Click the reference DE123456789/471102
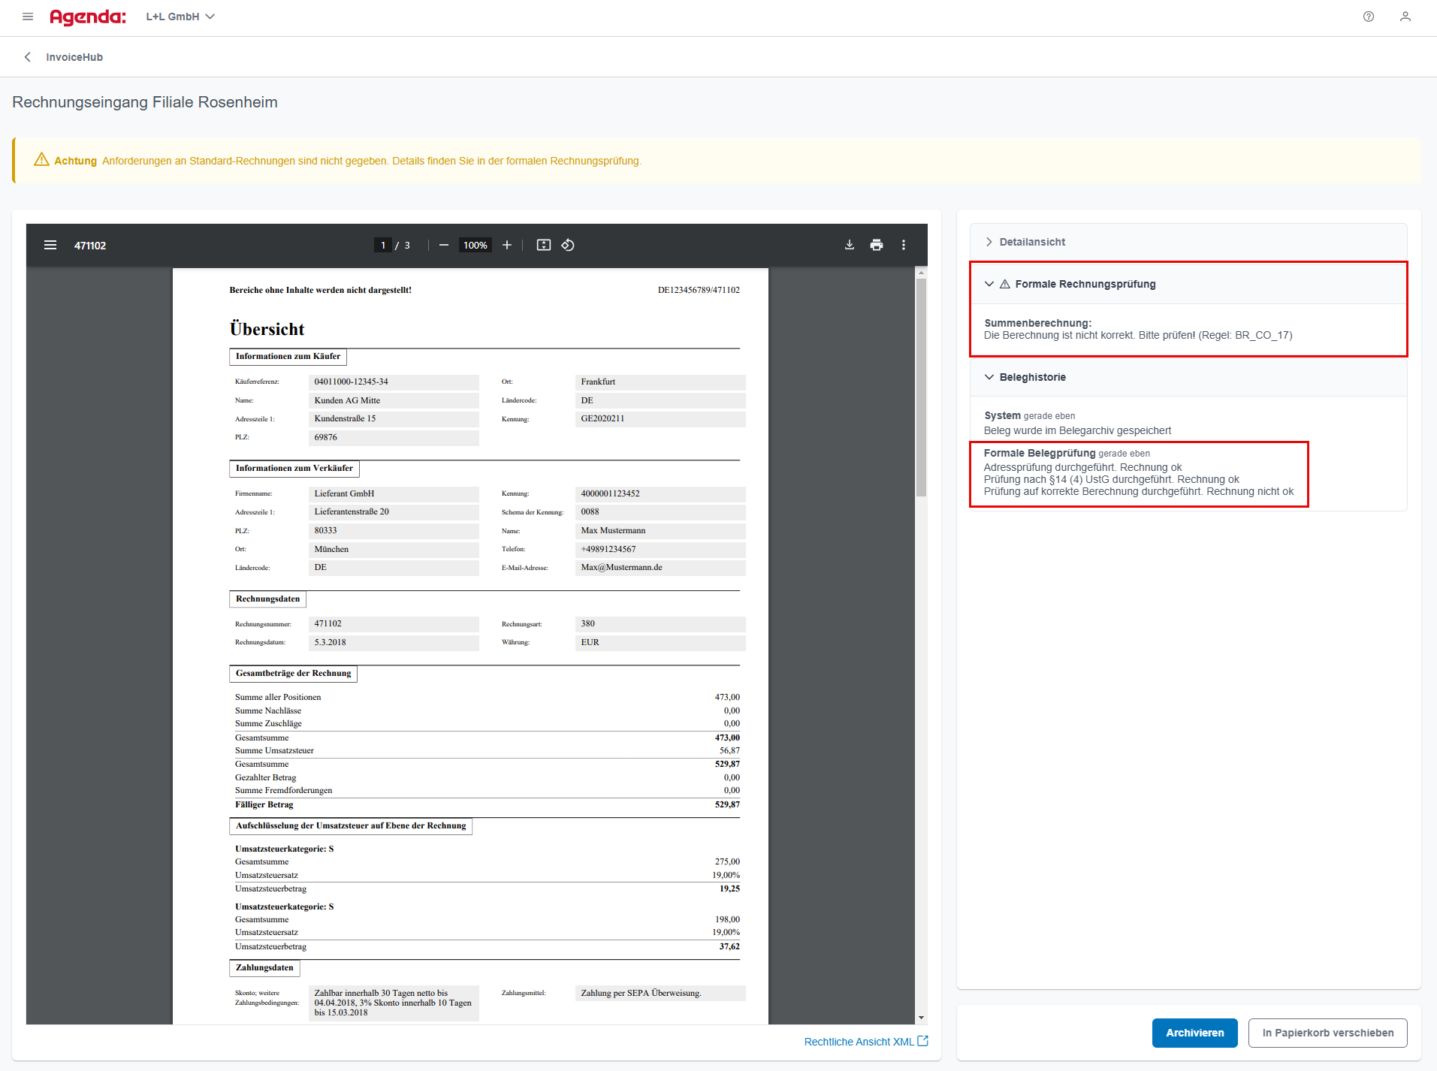Screen dimensions: 1437x1071 coord(699,290)
